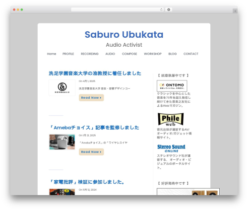
Task: Click the browser address bar
Action: (117, 10)
